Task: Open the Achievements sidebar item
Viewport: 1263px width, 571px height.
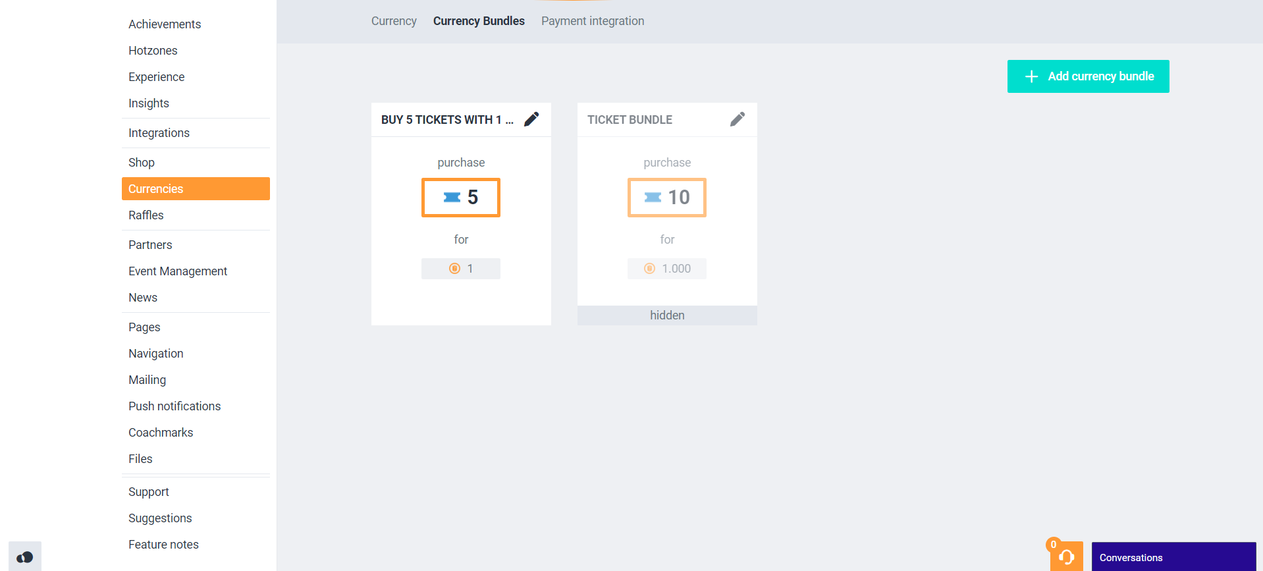Action: click(x=165, y=24)
